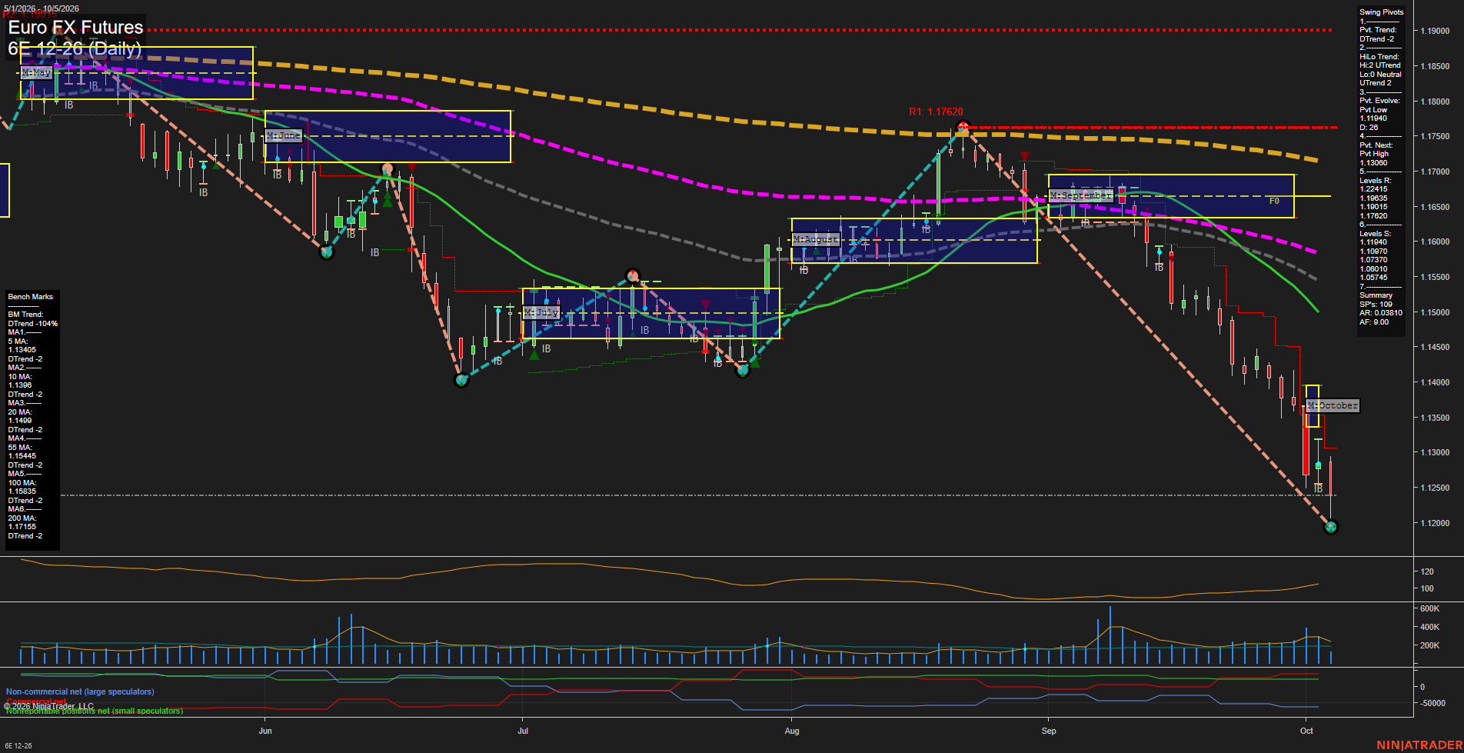Click the M:July monthly range label
The image size is (1464, 753).
click(x=541, y=312)
